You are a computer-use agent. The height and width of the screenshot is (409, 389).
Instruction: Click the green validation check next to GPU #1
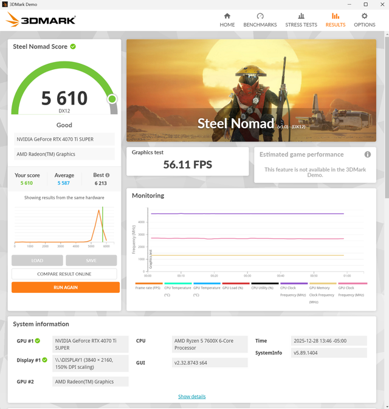[x=38, y=341]
